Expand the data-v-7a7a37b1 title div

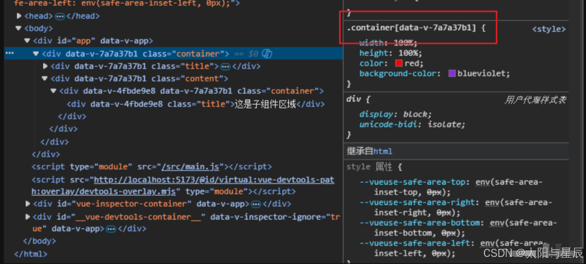coord(45,66)
